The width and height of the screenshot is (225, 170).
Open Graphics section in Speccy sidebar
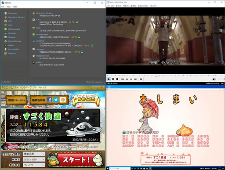tap(12, 33)
